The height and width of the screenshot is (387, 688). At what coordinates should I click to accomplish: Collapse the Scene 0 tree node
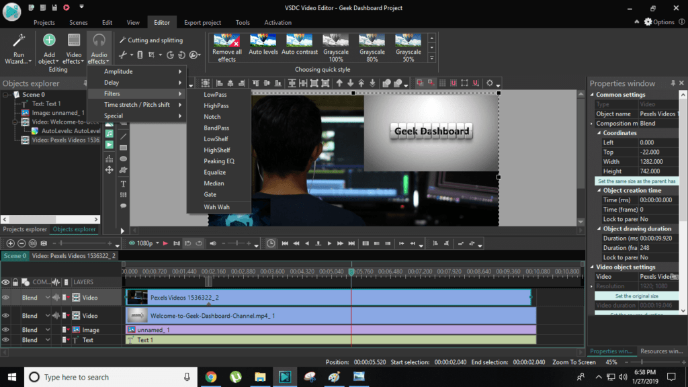5,95
